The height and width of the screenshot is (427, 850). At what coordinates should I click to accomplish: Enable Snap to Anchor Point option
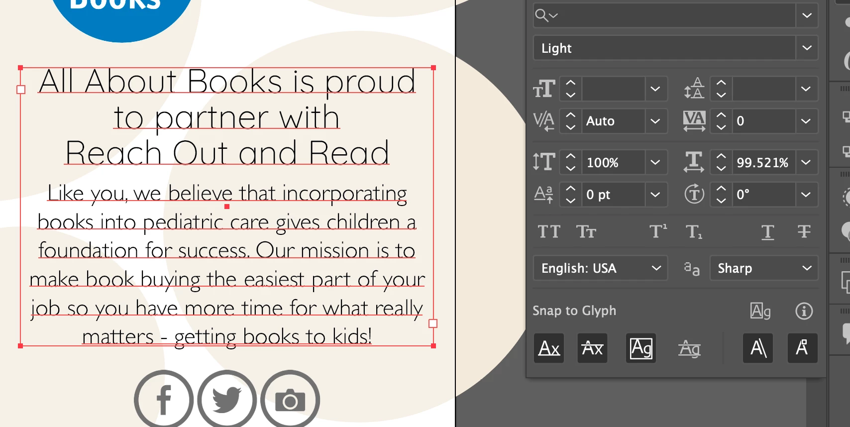(x=802, y=348)
